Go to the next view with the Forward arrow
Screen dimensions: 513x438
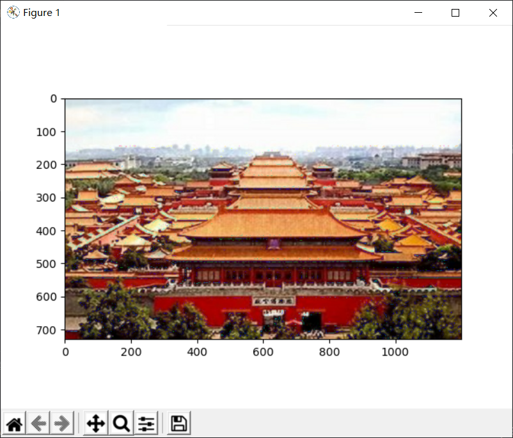click(x=62, y=423)
